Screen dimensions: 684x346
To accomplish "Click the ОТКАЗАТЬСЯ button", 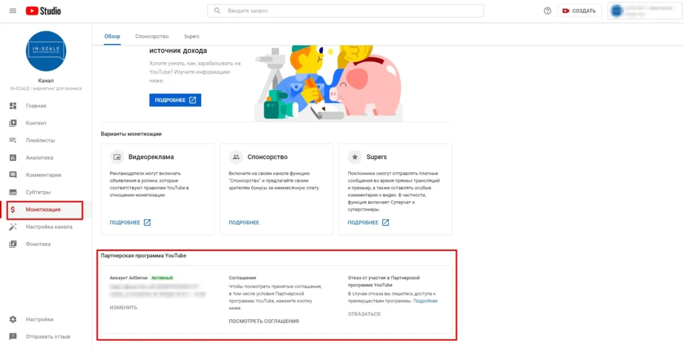I will point(364,314).
